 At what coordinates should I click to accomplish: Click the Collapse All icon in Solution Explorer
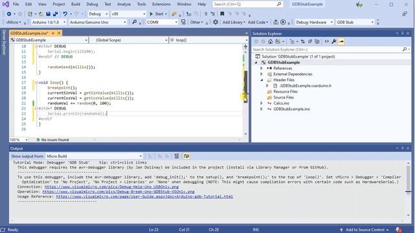(x=310, y=41)
